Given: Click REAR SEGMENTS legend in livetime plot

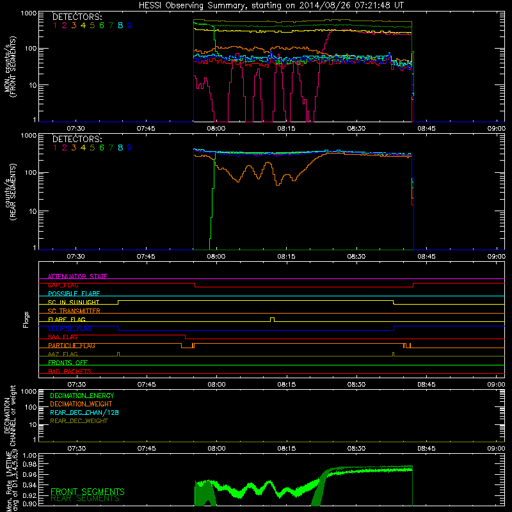Looking at the screenshot, I should point(85,499).
